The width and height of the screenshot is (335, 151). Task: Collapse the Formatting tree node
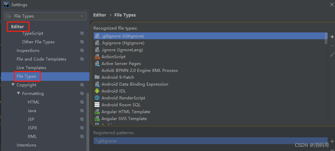[x=18, y=93]
